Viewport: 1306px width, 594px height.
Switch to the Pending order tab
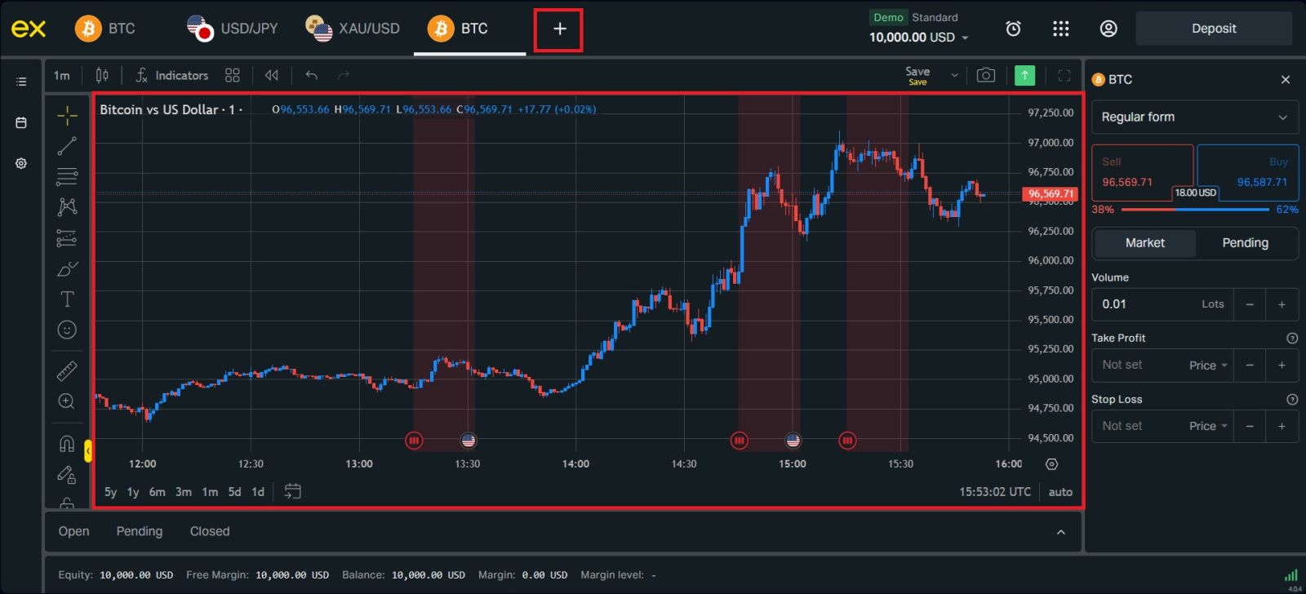[x=1245, y=243]
